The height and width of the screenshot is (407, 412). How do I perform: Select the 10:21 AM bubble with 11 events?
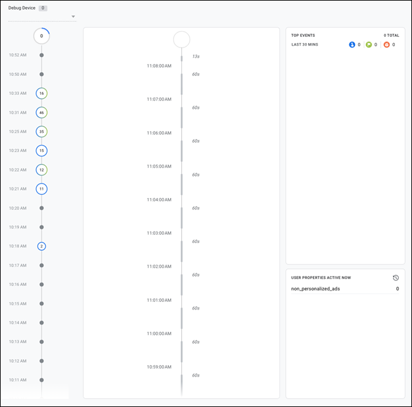point(41,189)
